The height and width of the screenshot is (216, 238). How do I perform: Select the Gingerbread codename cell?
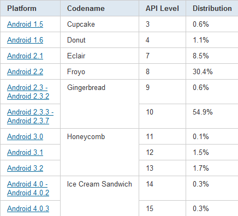(100, 104)
